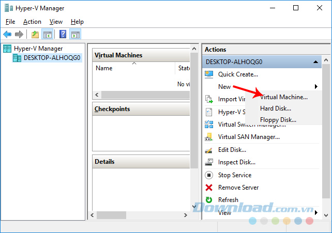Click Remove Server action

click(x=238, y=188)
